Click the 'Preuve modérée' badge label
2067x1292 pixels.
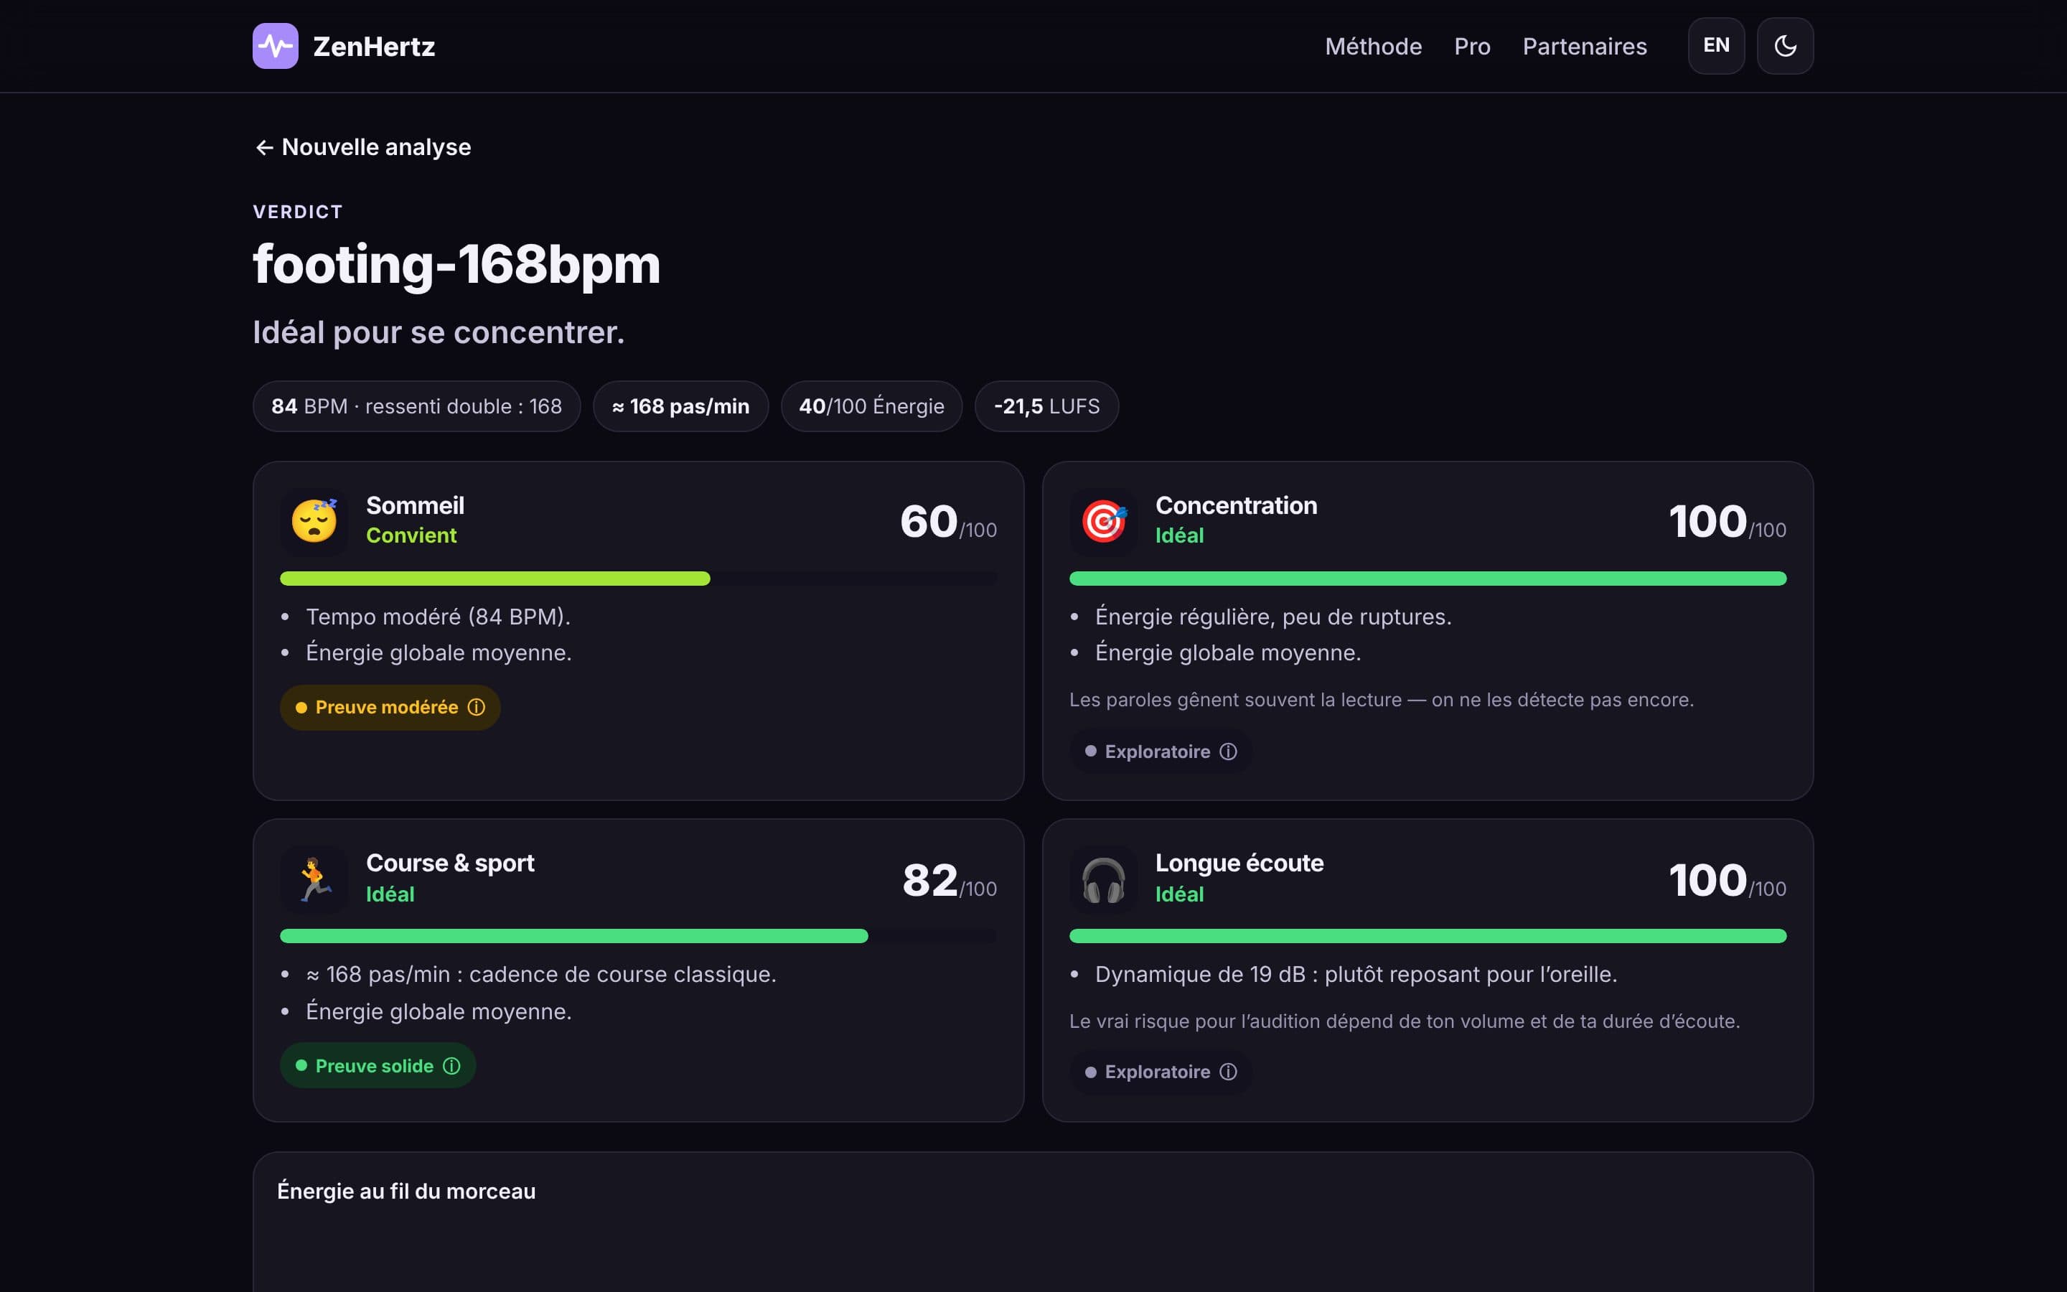click(x=387, y=708)
